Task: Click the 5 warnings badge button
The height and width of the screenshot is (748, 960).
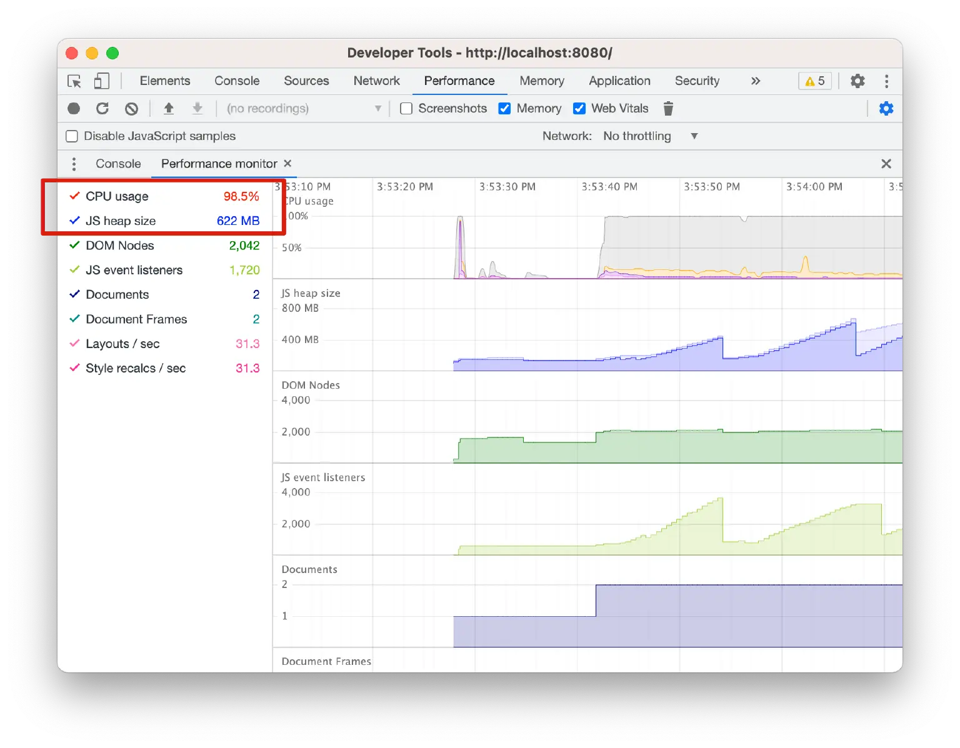Action: point(815,81)
